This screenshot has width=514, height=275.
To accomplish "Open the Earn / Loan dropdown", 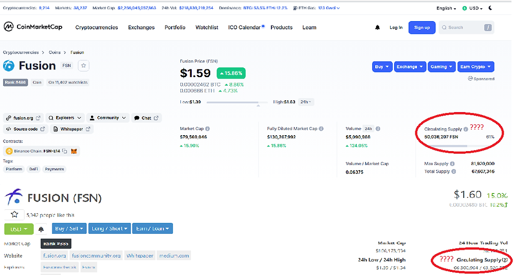I will (x=153, y=228).
